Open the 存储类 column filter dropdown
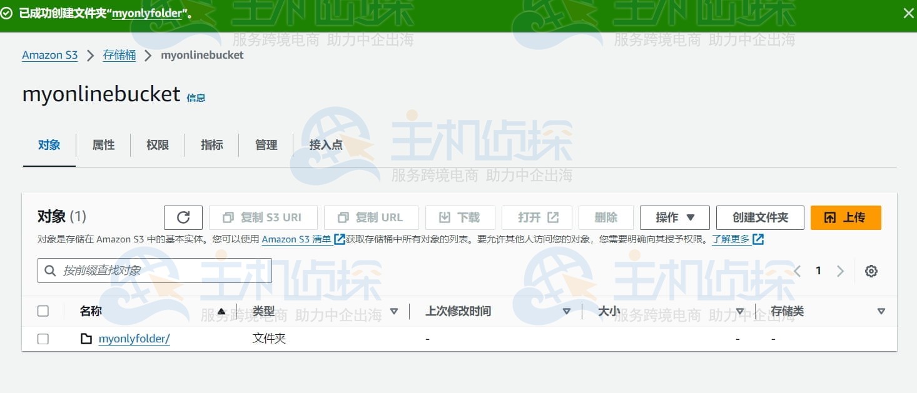The image size is (917, 393). [881, 311]
